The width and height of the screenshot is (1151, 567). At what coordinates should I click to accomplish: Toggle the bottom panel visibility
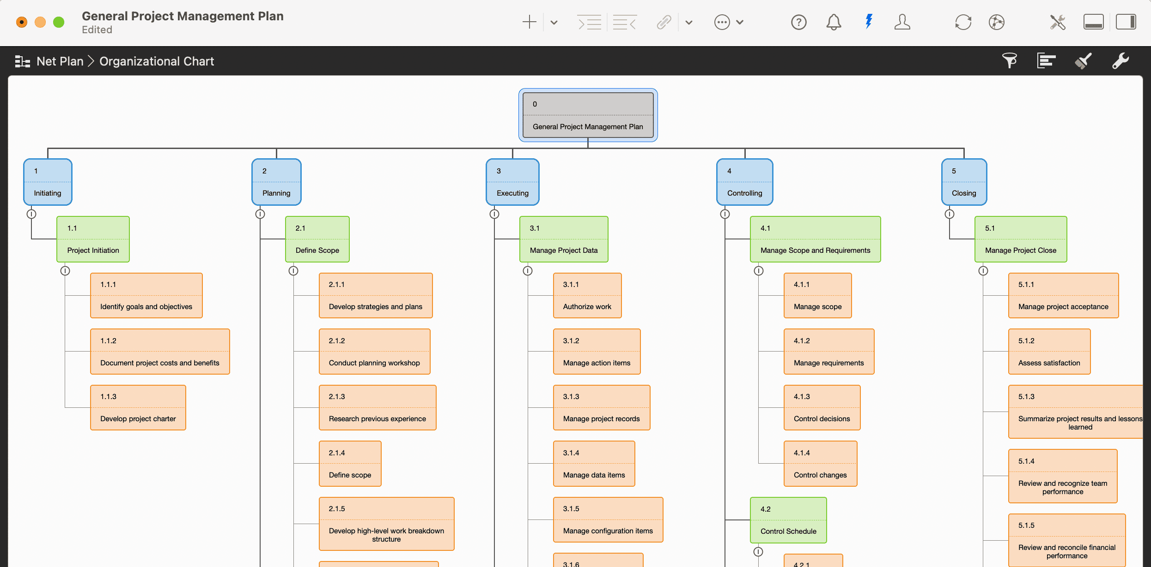click(x=1093, y=22)
